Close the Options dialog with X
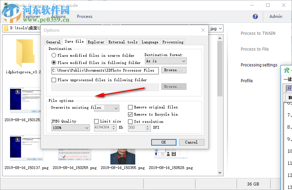This screenshot has width=292, height=190. (x=203, y=30)
